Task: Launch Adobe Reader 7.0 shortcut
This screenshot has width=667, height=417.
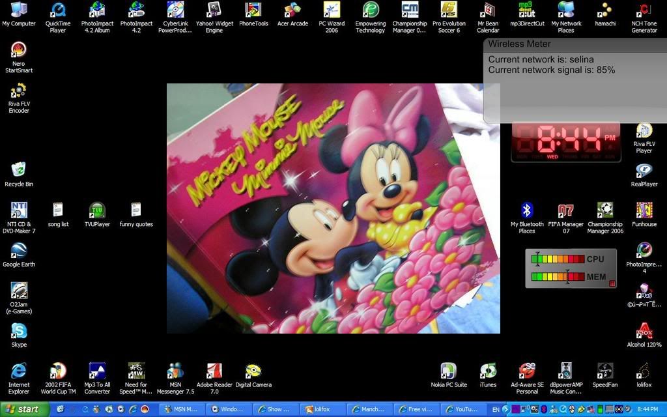Action: 214,371
